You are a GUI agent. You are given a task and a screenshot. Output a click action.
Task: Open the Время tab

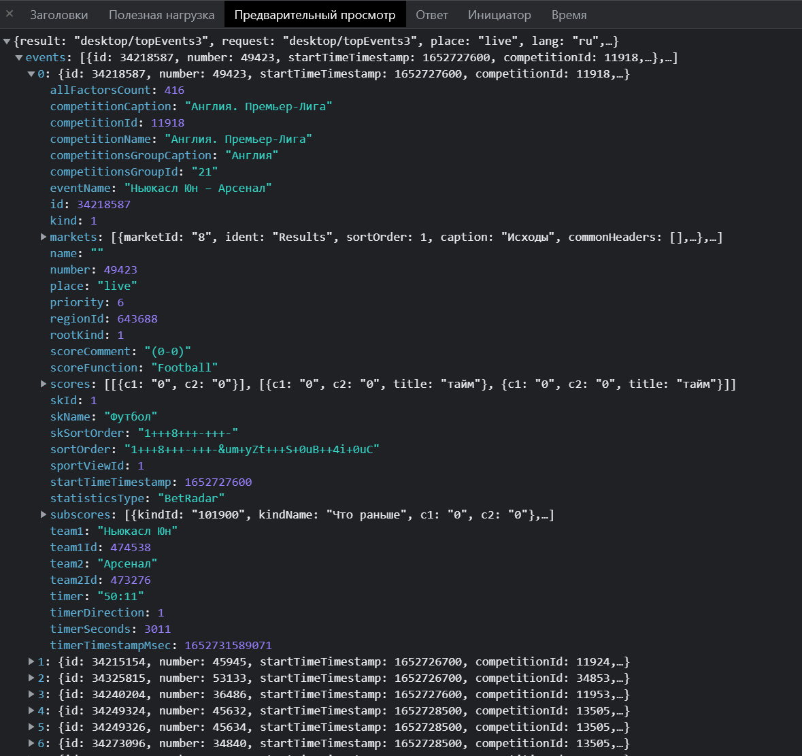(x=569, y=15)
